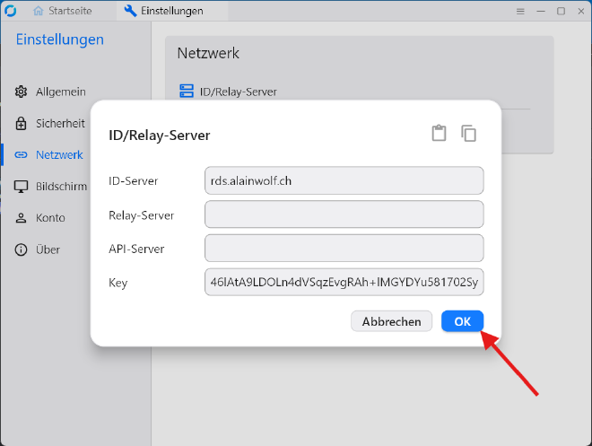Open Bildschirm settings via monitor icon

[22, 187]
